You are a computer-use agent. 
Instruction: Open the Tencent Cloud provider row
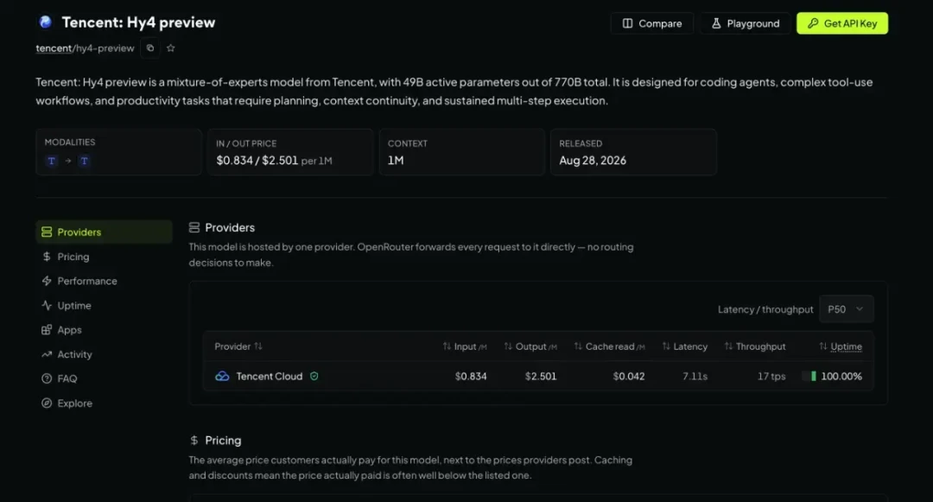tap(538, 376)
